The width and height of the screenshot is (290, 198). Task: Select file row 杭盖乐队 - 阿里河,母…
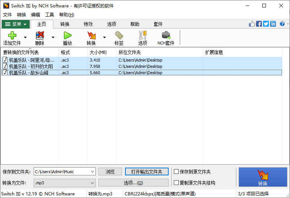[x=141, y=60]
